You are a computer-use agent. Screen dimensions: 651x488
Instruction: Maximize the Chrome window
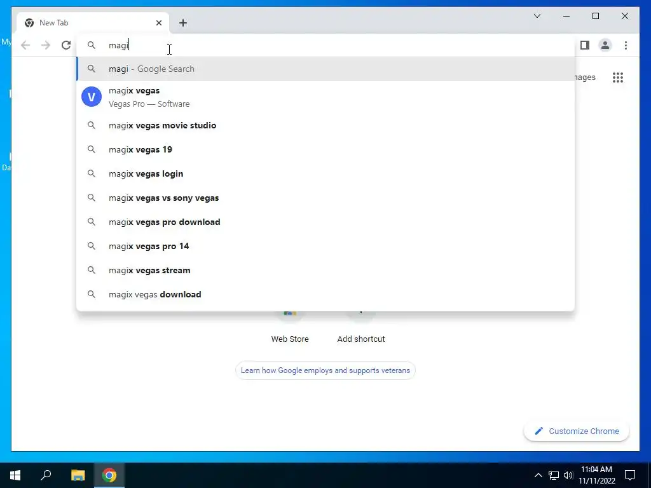[x=595, y=16]
